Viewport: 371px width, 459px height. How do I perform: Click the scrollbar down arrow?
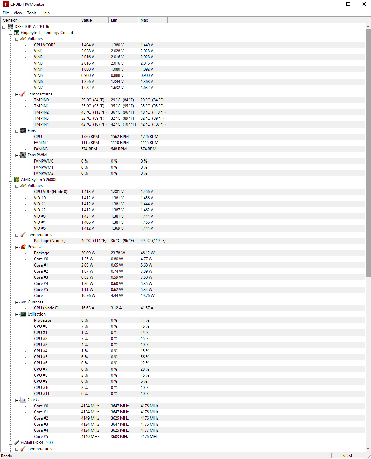click(x=368, y=448)
